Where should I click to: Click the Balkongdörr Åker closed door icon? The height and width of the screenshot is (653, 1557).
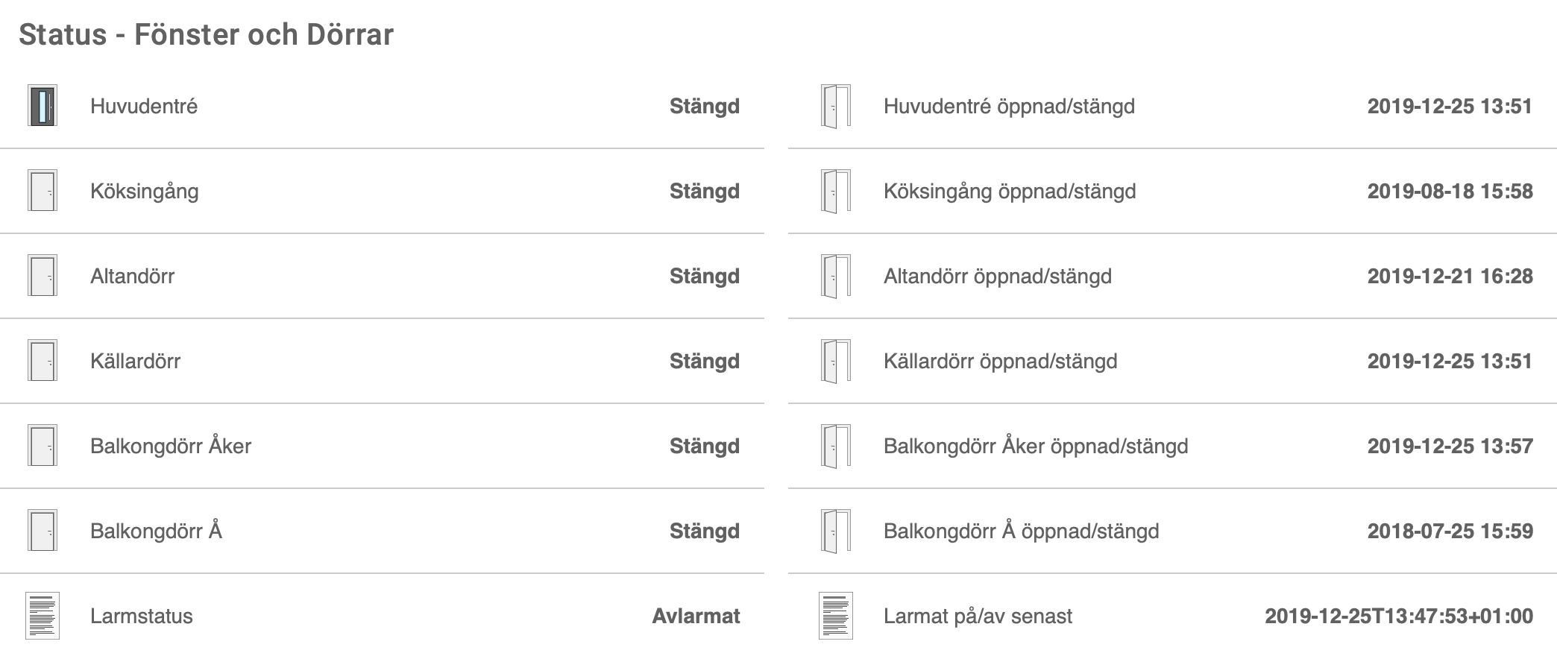[x=43, y=446]
